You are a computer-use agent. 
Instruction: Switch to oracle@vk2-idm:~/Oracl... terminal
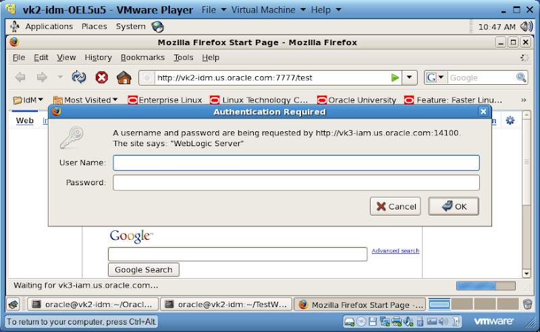tap(93, 304)
